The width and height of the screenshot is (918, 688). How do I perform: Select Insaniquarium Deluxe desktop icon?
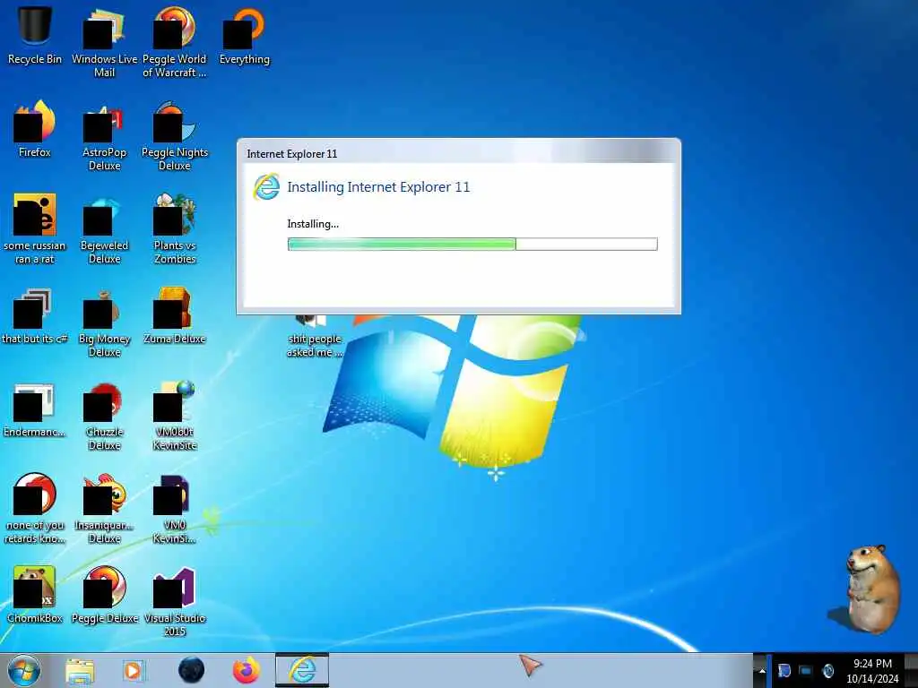[x=104, y=509]
